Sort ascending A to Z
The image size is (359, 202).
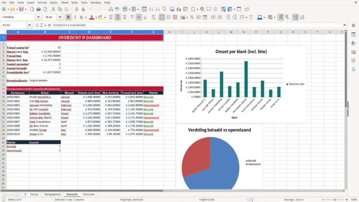click(x=151, y=9)
